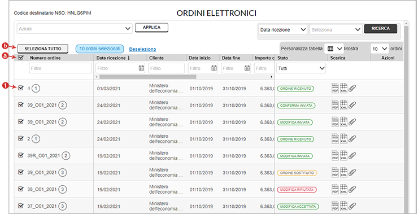The height and width of the screenshot is (214, 418).
Task: Download PDF for order 2
Action: tap(335, 138)
